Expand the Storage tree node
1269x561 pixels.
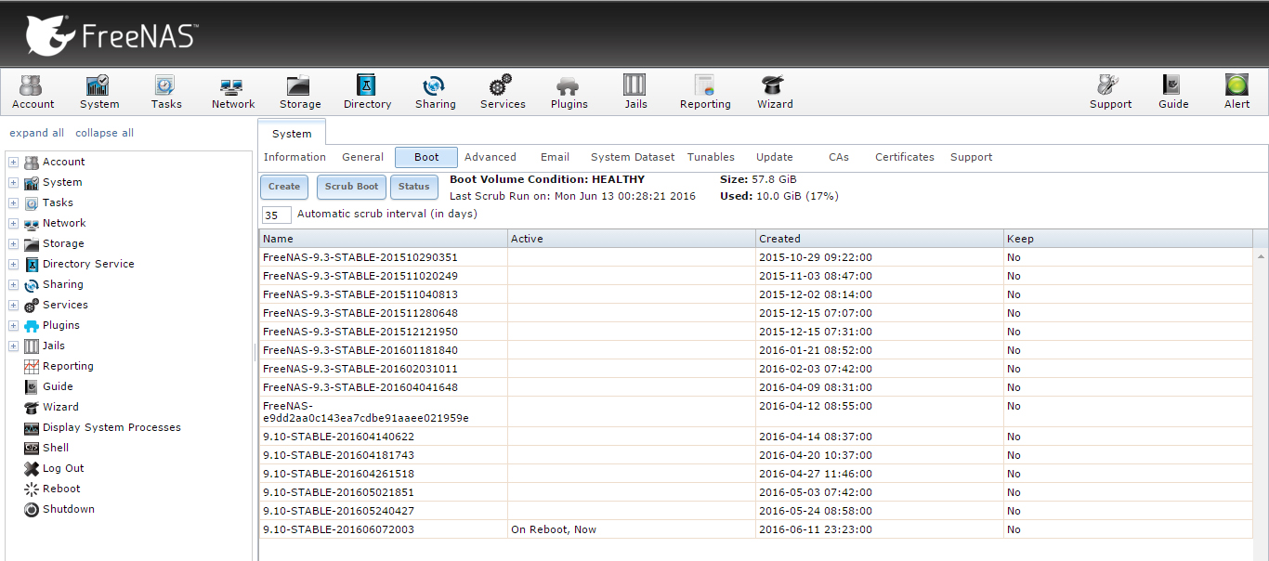point(14,243)
